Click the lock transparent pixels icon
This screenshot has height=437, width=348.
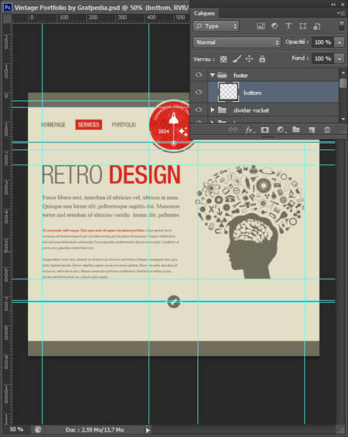coord(223,59)
